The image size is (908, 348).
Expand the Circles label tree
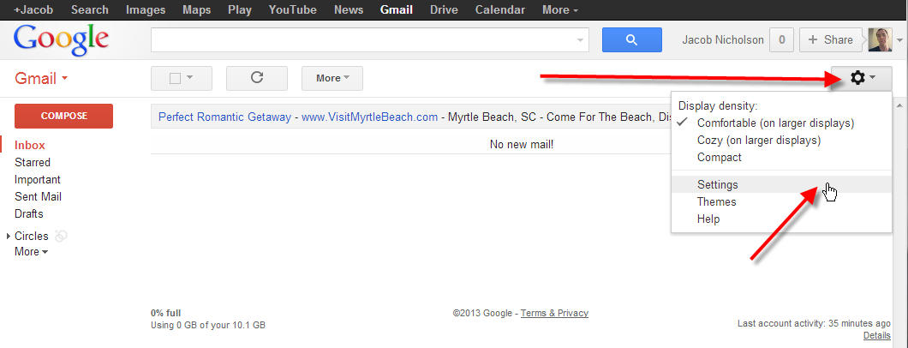(x=9, y=236)
